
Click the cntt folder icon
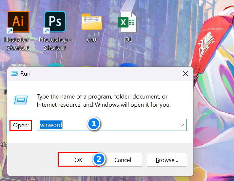[92, 23]
